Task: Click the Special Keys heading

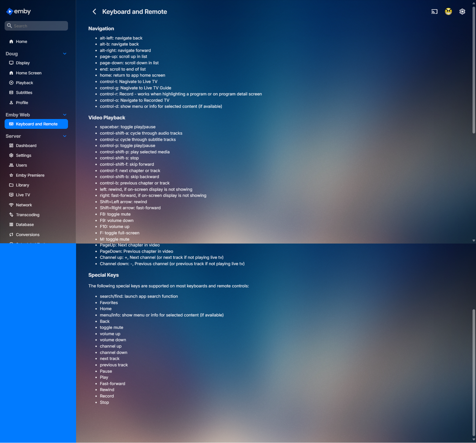Action: click(103, 275)
